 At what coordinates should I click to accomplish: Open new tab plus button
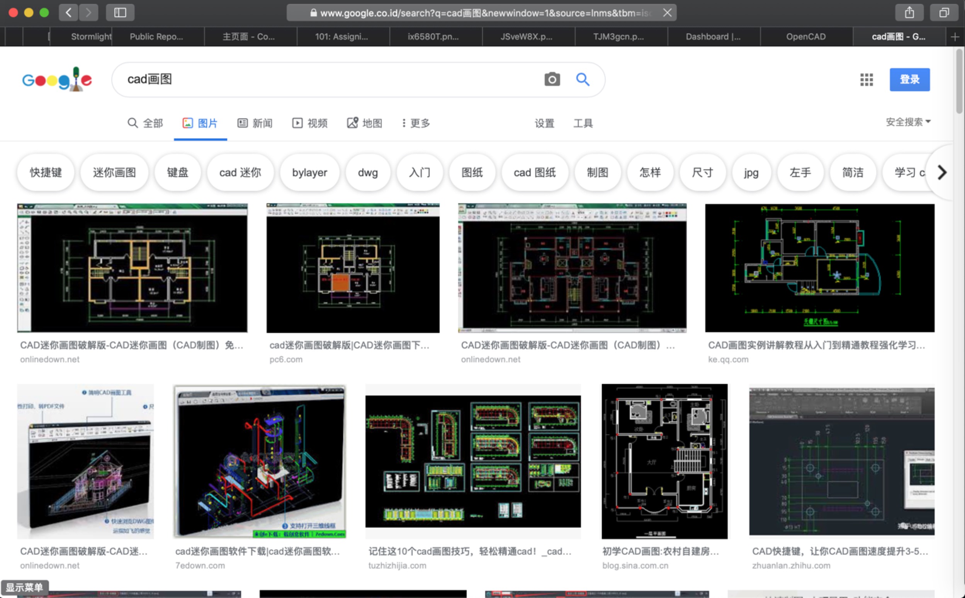click(955, 37)
